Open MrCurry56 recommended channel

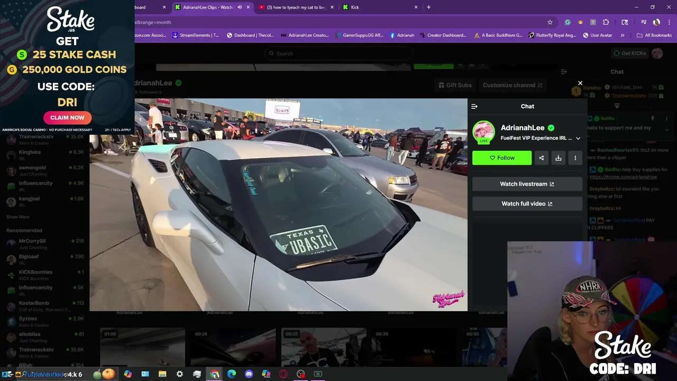pos(44,244)
